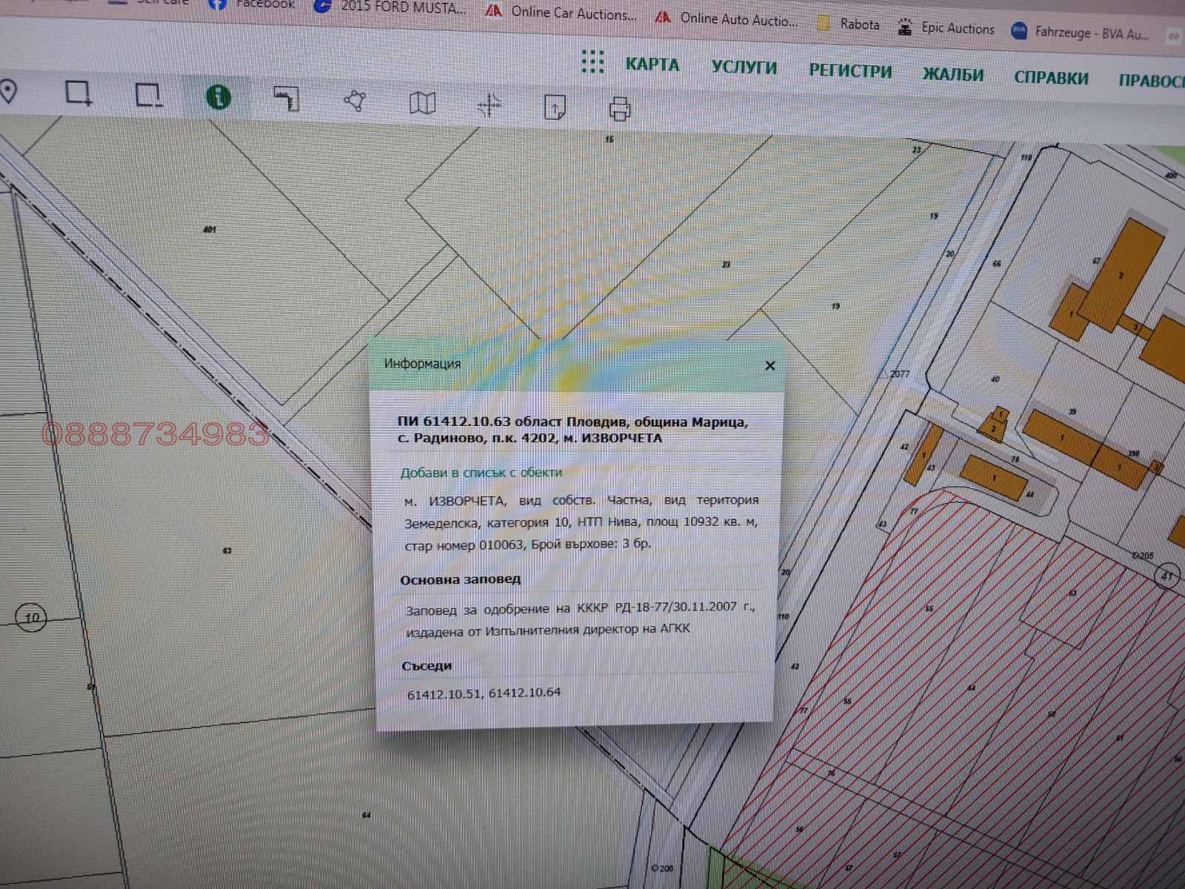The height and width of the screenshot is (889, 1185).
Task: Open the folded map icon
Action: pos(422,103)
